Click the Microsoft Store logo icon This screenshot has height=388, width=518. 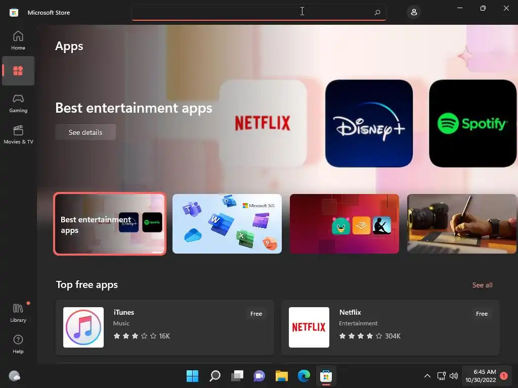[14, 13]
